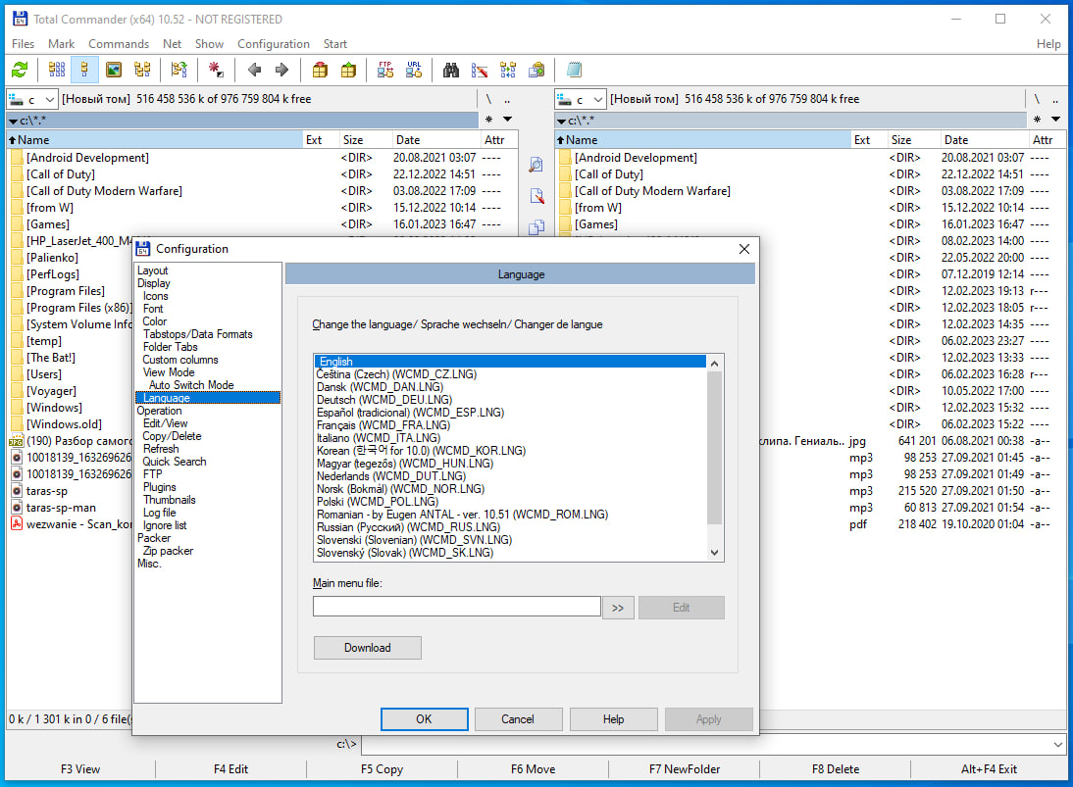This screenshot has height=787, width=1073.
Task: Open the FTP connect toolbar icon
Action: point(385,70)
